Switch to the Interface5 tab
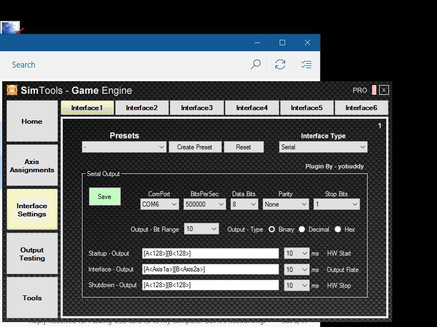 point(306,107)
